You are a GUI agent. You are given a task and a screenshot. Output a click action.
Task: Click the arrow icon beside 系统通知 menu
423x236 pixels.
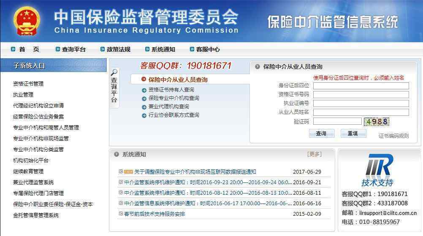[147, 49]
